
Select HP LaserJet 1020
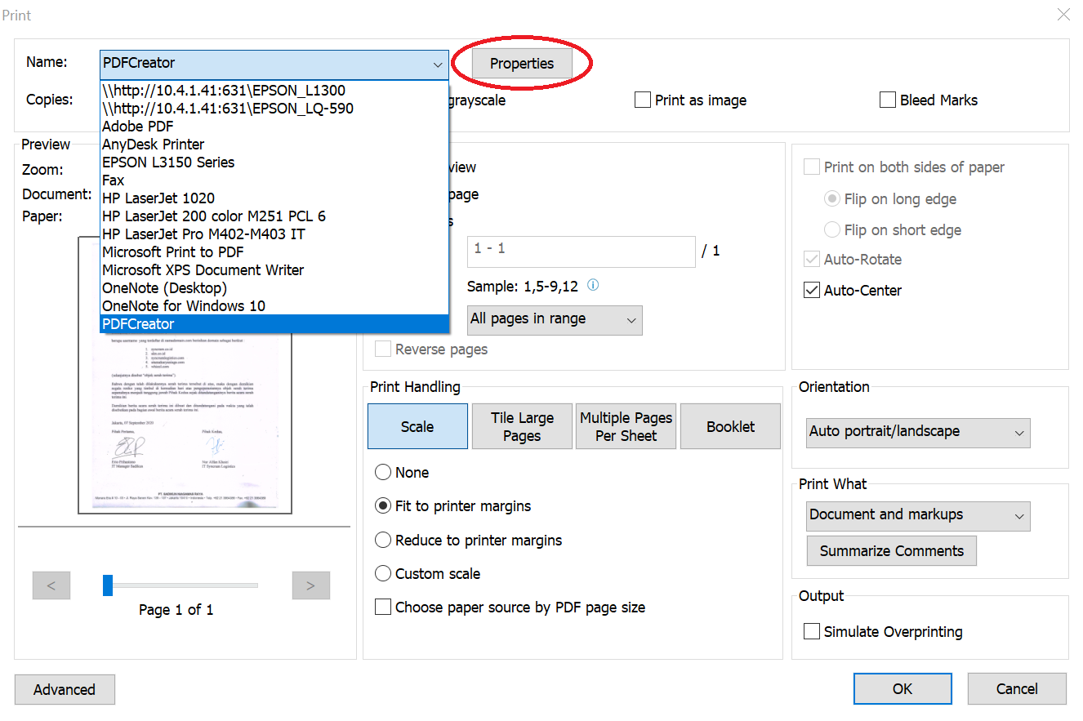coord(274,198)
